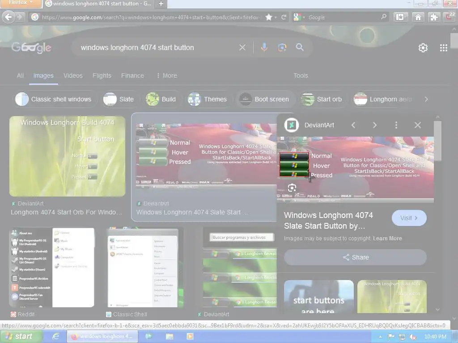The height and width of the screenshot is (343, 458).
Task: Bookmark this page with the star icon
Action: point(269,17)
